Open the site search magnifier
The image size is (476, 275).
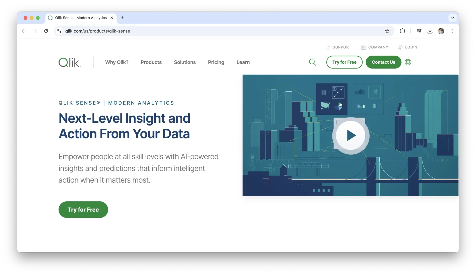[x=312, y=62]
